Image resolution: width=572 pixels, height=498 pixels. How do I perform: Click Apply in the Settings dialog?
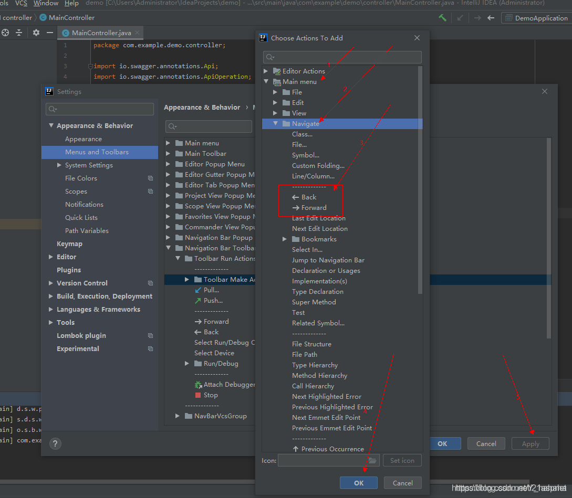tap(531, 443)
